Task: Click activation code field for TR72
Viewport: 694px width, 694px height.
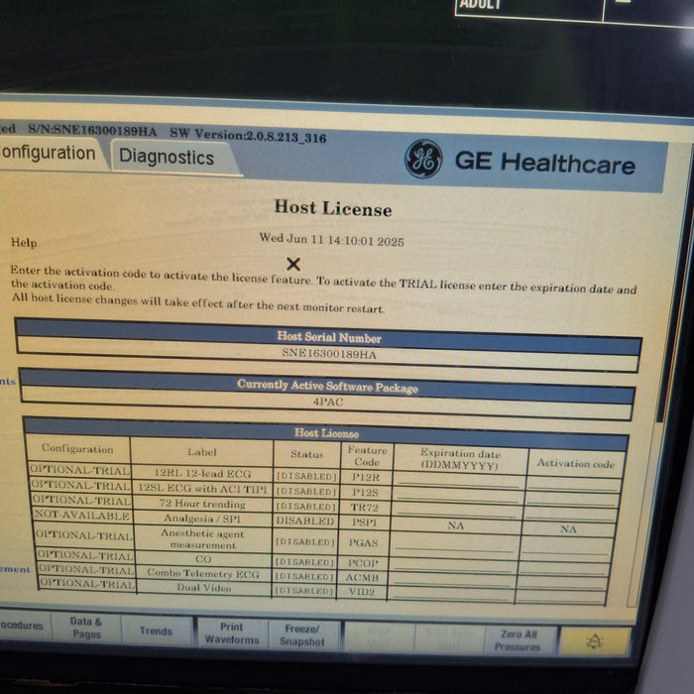Action: tap(570, 513)
